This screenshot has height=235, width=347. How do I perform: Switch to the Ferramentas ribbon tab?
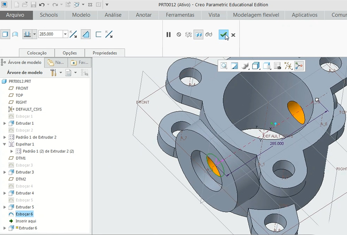pos(180,15)
